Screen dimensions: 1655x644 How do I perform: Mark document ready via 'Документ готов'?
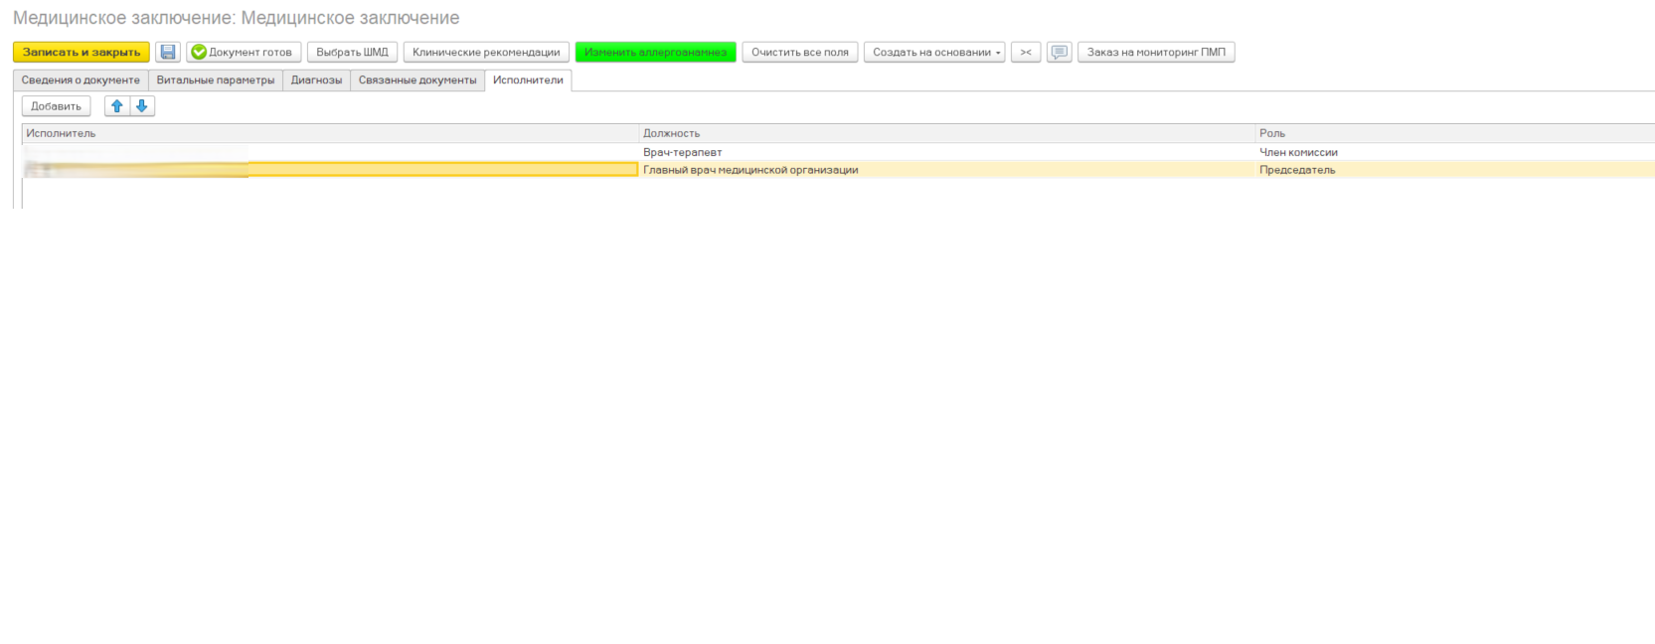(x=243, y=53)
